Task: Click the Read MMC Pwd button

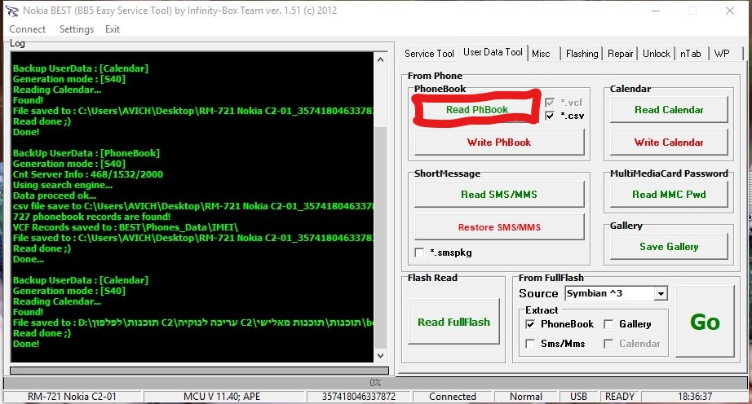Action: coord(669,195)
